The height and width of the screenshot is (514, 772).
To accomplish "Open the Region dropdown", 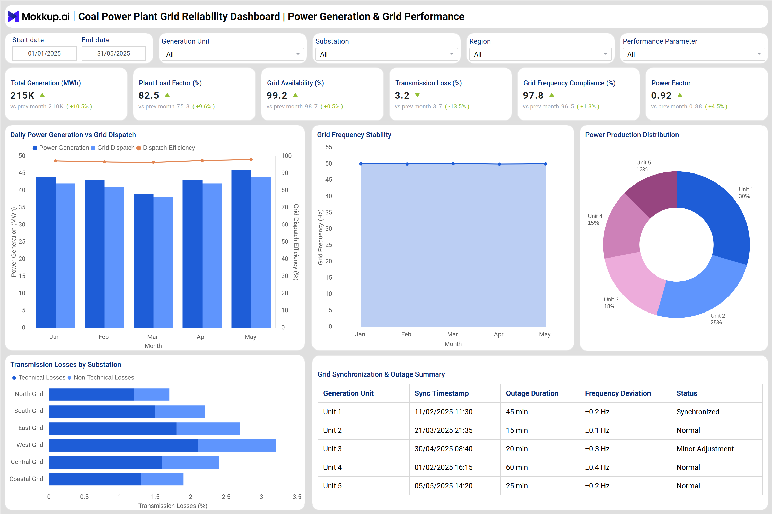I will pos(541,54).
